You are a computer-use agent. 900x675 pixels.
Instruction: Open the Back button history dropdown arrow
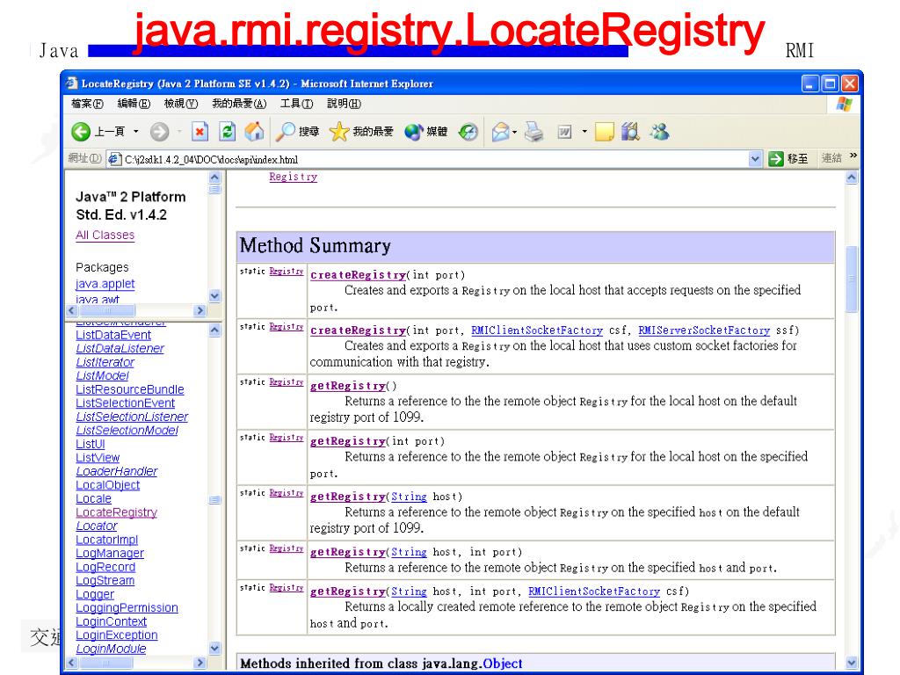(x=136, y=132)
